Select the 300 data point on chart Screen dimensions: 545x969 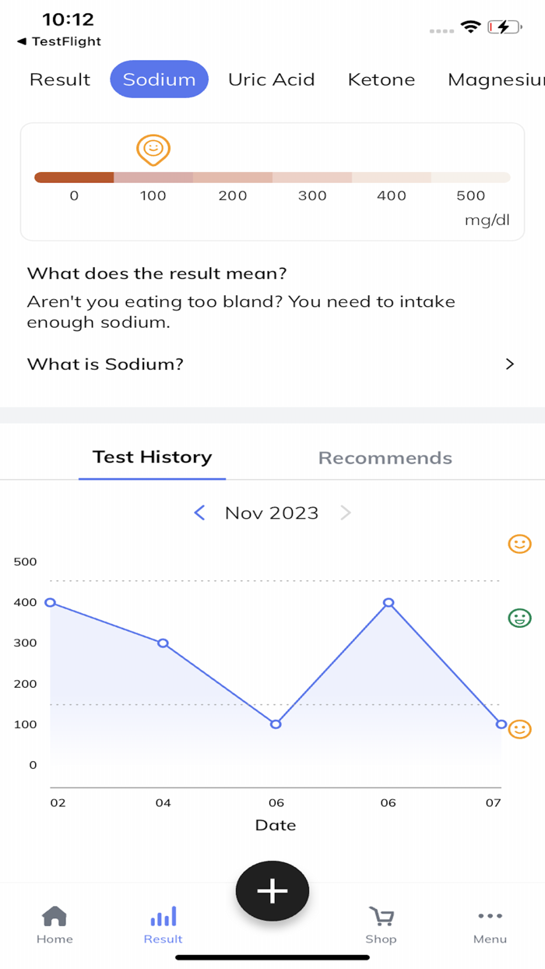coord(163,643)
